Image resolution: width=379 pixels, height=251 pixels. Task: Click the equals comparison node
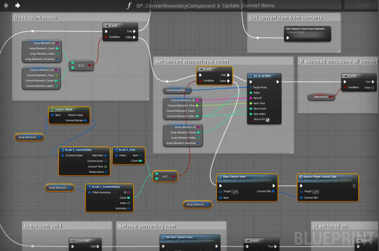click(x=81, y=65)
